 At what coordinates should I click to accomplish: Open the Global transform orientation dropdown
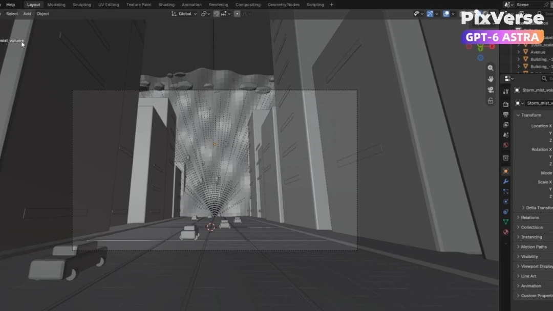184,14
